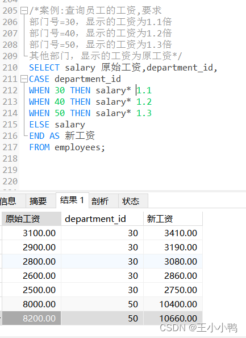Select cell 3410.00 in 新工资 column
This screenshot has height=338, width=246.
(x=173, y=233)
